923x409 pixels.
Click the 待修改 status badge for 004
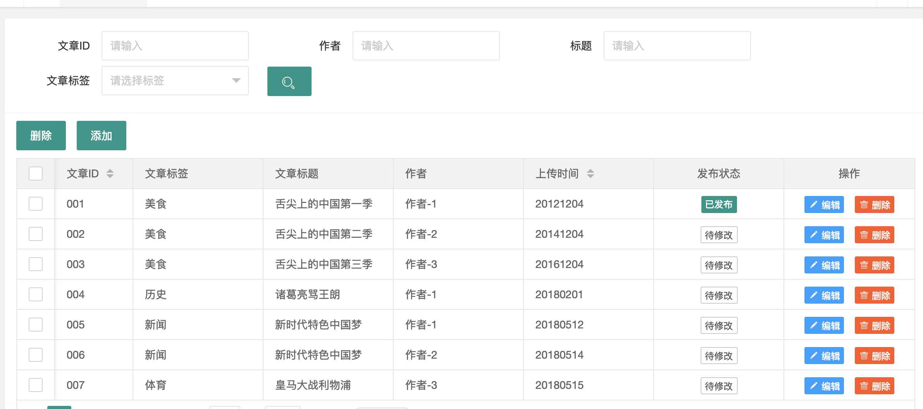click(x=719, y=295)
